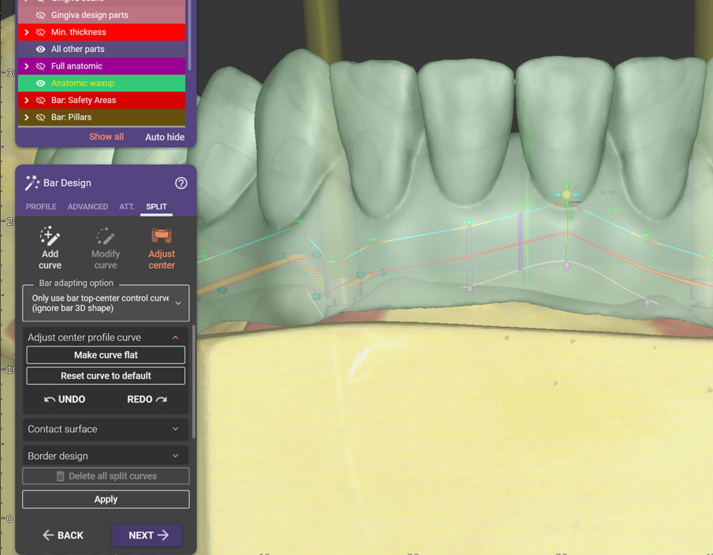Click the Bar Design wand icon
This screenshot has width=713, height=555.
coord(32,182)
